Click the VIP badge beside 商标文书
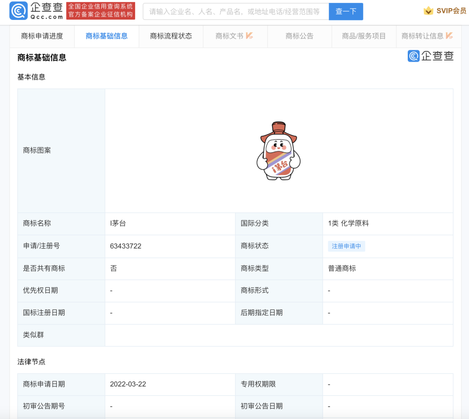This screenshot has height=419, width=469. point(250,36)
